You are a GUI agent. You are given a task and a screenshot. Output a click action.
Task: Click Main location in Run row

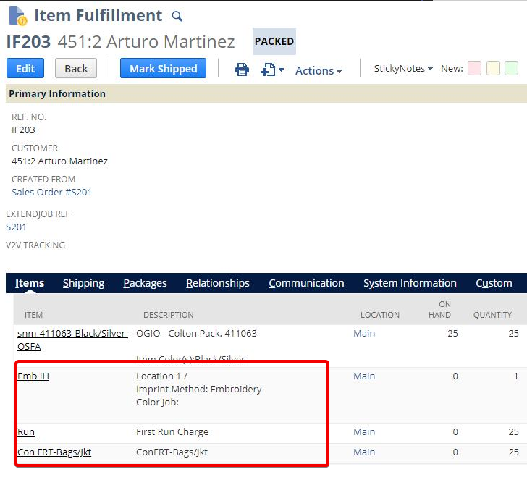pyautogui.click(x=364, y=432)
